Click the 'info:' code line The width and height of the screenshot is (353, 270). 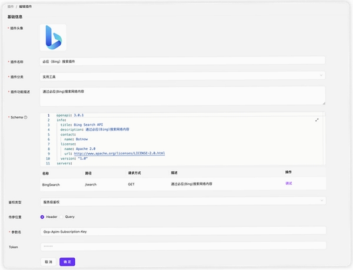point(61,120)
